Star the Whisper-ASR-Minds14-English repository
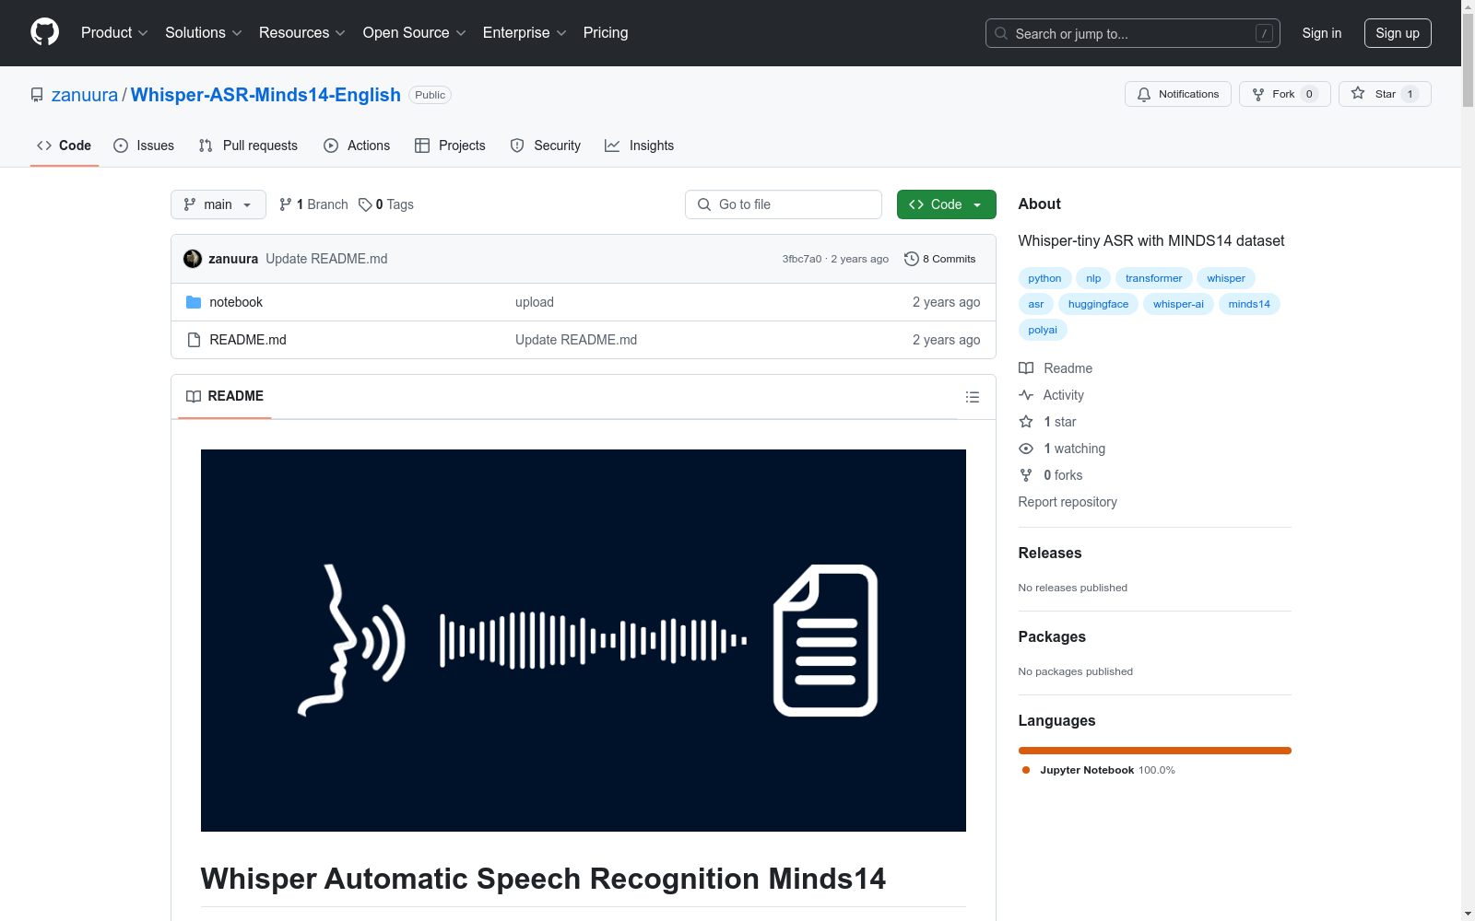This screenshot has width=1475, height=921. 1385,94
